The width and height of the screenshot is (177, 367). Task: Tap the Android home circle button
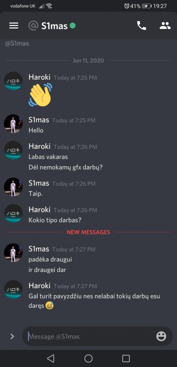(x=88, y=358)
